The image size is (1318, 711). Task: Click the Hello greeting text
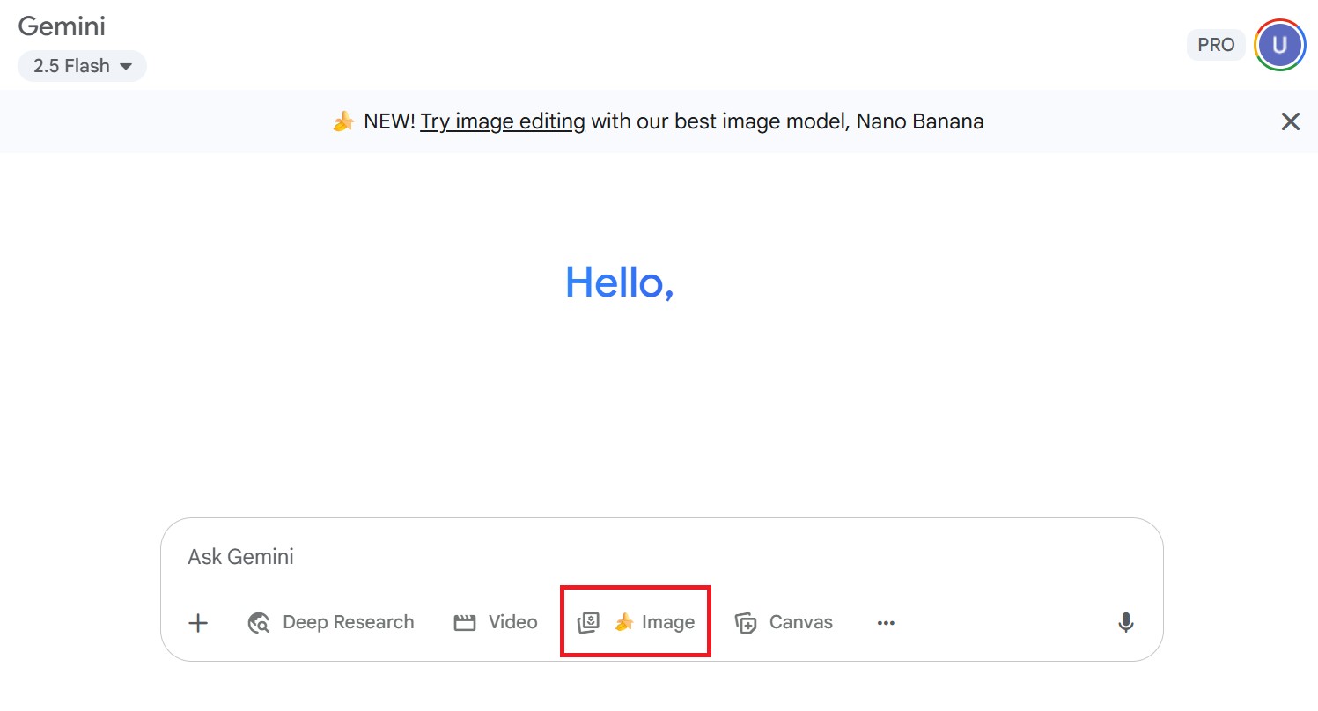619,283
